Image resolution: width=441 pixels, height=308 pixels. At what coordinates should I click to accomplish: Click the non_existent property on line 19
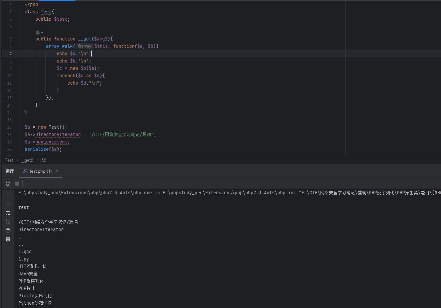[x=52, y=142]
